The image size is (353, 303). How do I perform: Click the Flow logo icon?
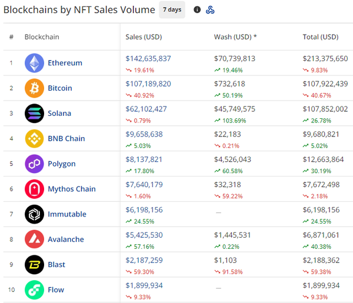(34, 289)
